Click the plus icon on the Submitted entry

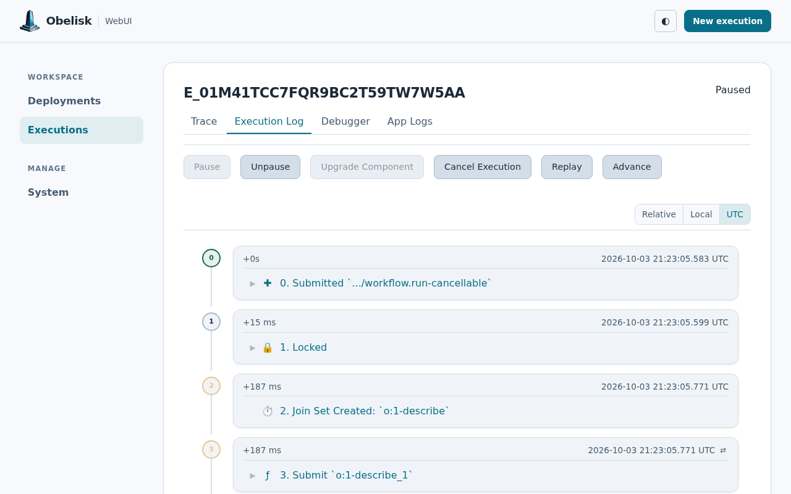268,283
